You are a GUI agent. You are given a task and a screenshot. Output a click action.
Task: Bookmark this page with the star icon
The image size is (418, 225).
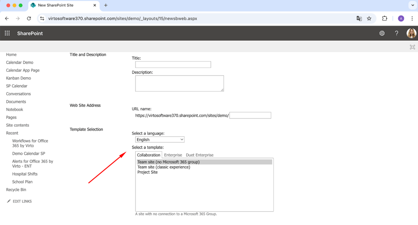pyautogui.click(x=369, y=19)
